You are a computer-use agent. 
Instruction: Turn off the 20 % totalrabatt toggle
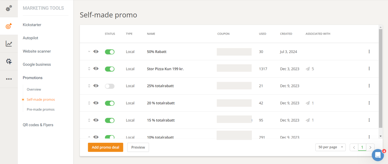tap(110, 103)
